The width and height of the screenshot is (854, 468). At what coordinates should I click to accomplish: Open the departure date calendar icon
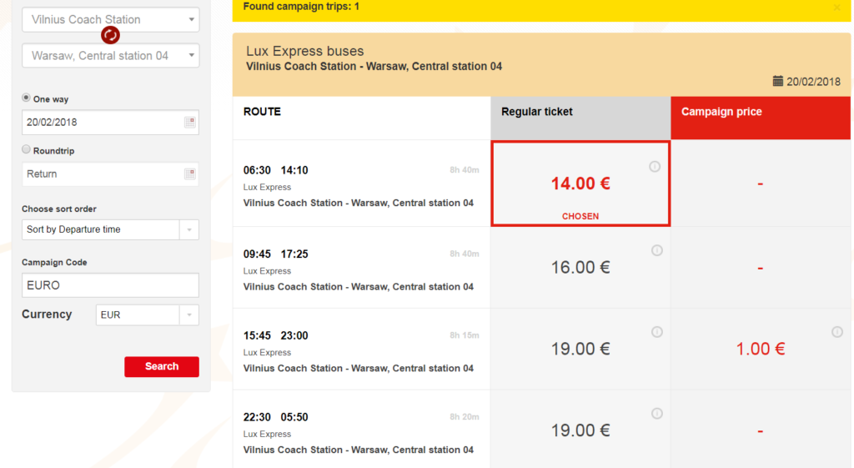(x=190, y=123)
